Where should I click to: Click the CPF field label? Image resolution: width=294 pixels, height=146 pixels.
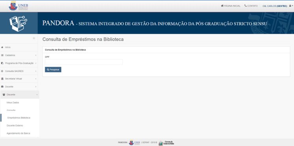(x=47, y=57)
